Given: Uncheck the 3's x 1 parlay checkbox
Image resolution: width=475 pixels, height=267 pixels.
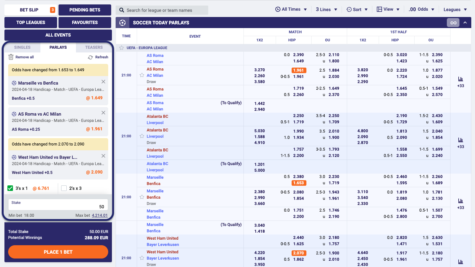Looking at the screenshot, I should point(10,188).
